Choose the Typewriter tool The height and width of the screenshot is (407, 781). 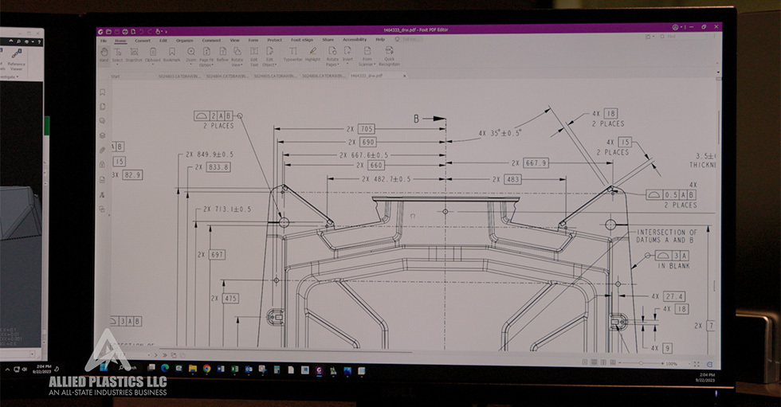tap(292, 53)
